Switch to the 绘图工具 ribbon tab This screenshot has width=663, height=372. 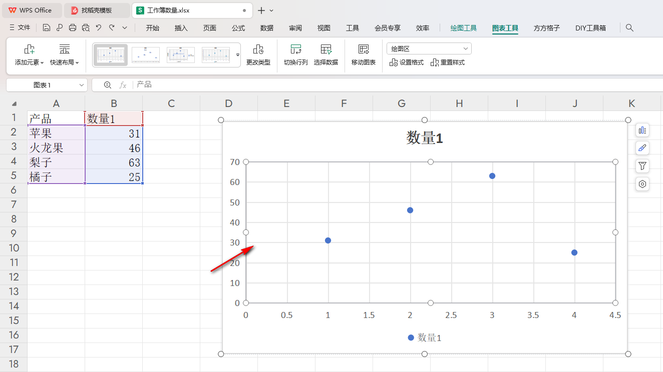[x=464, y=28]
